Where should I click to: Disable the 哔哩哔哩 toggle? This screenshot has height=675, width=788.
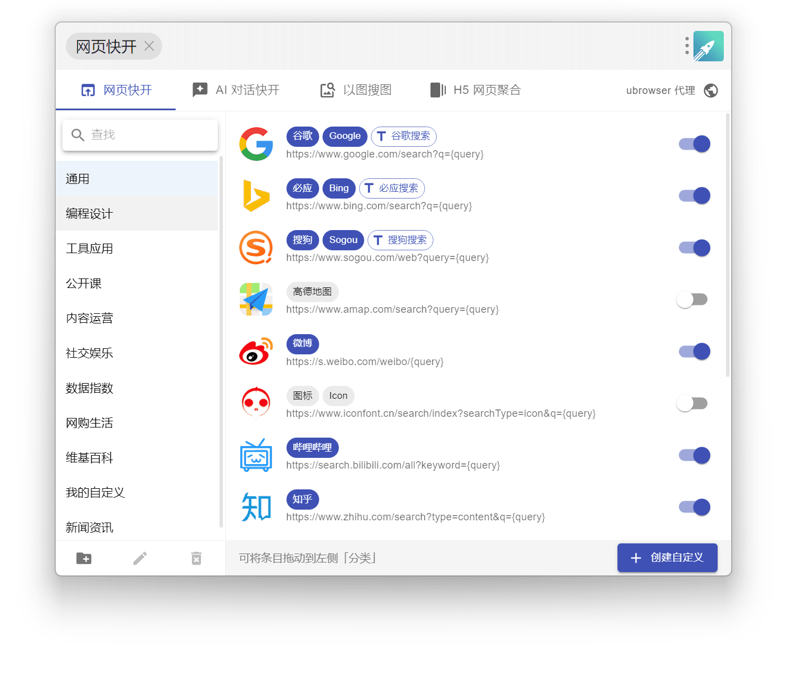point(695,455)
